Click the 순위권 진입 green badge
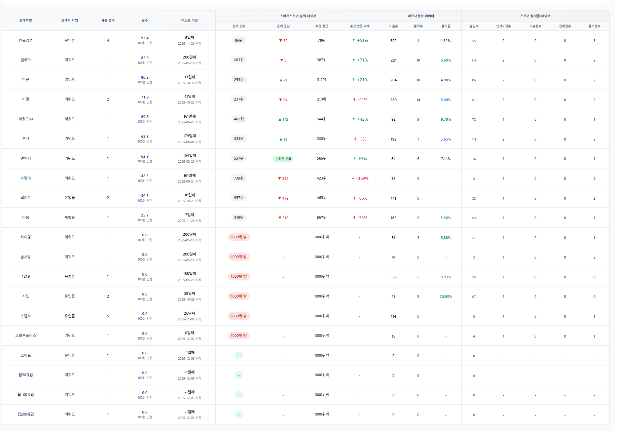617x431 pixels. pos(283,159)
